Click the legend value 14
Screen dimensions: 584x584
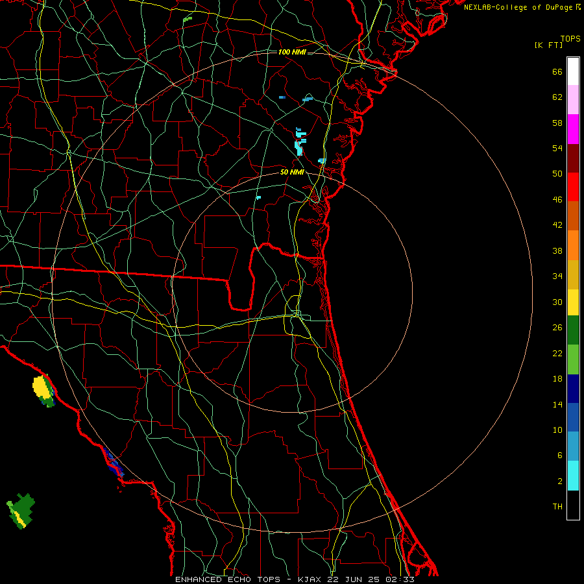[x=557, y=404]
